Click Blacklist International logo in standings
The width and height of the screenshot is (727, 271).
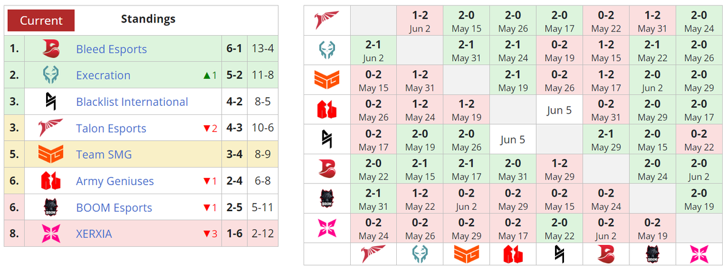point(51,102)
